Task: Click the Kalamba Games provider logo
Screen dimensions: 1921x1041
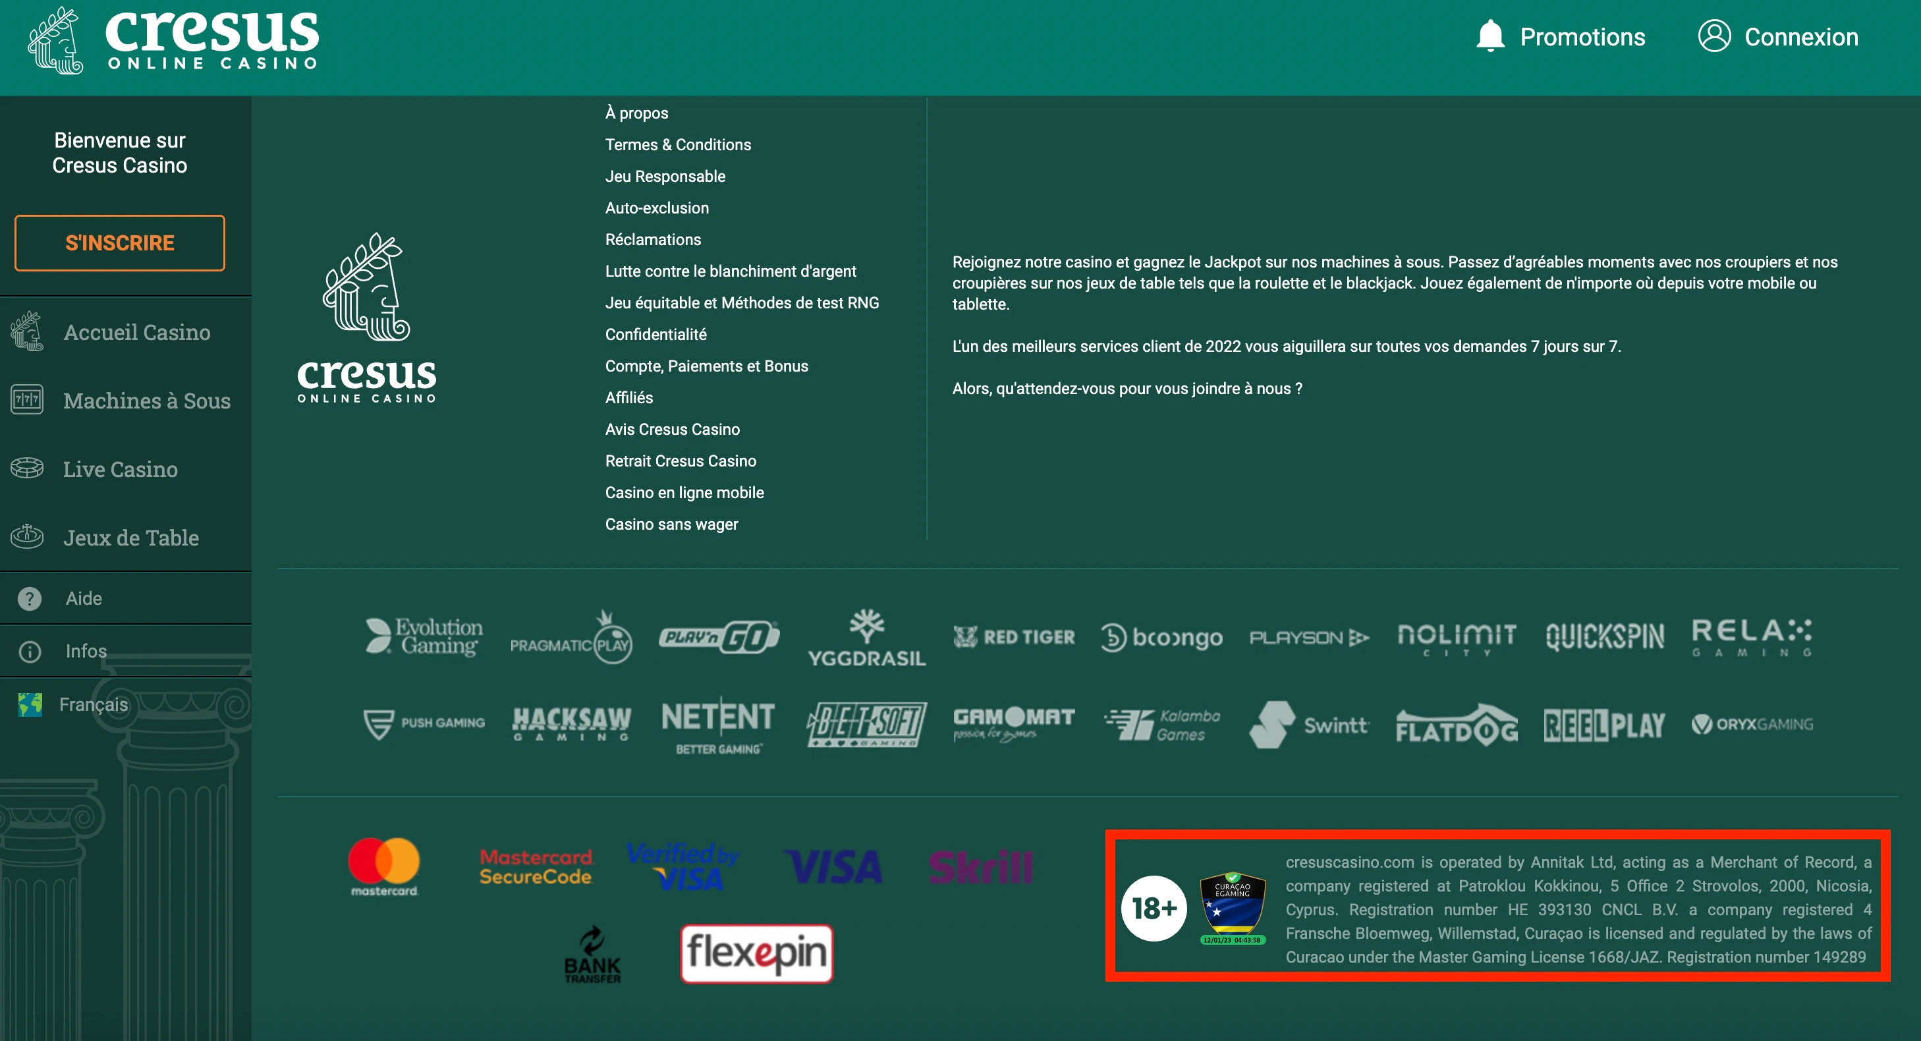Action: [x=1162, y=725]
